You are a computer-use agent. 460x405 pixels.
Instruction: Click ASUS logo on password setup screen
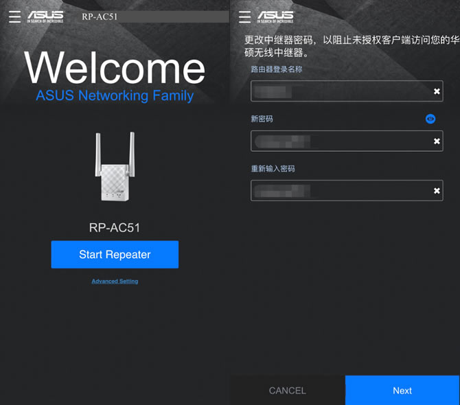pyautogui.click(x=275, y=16)
